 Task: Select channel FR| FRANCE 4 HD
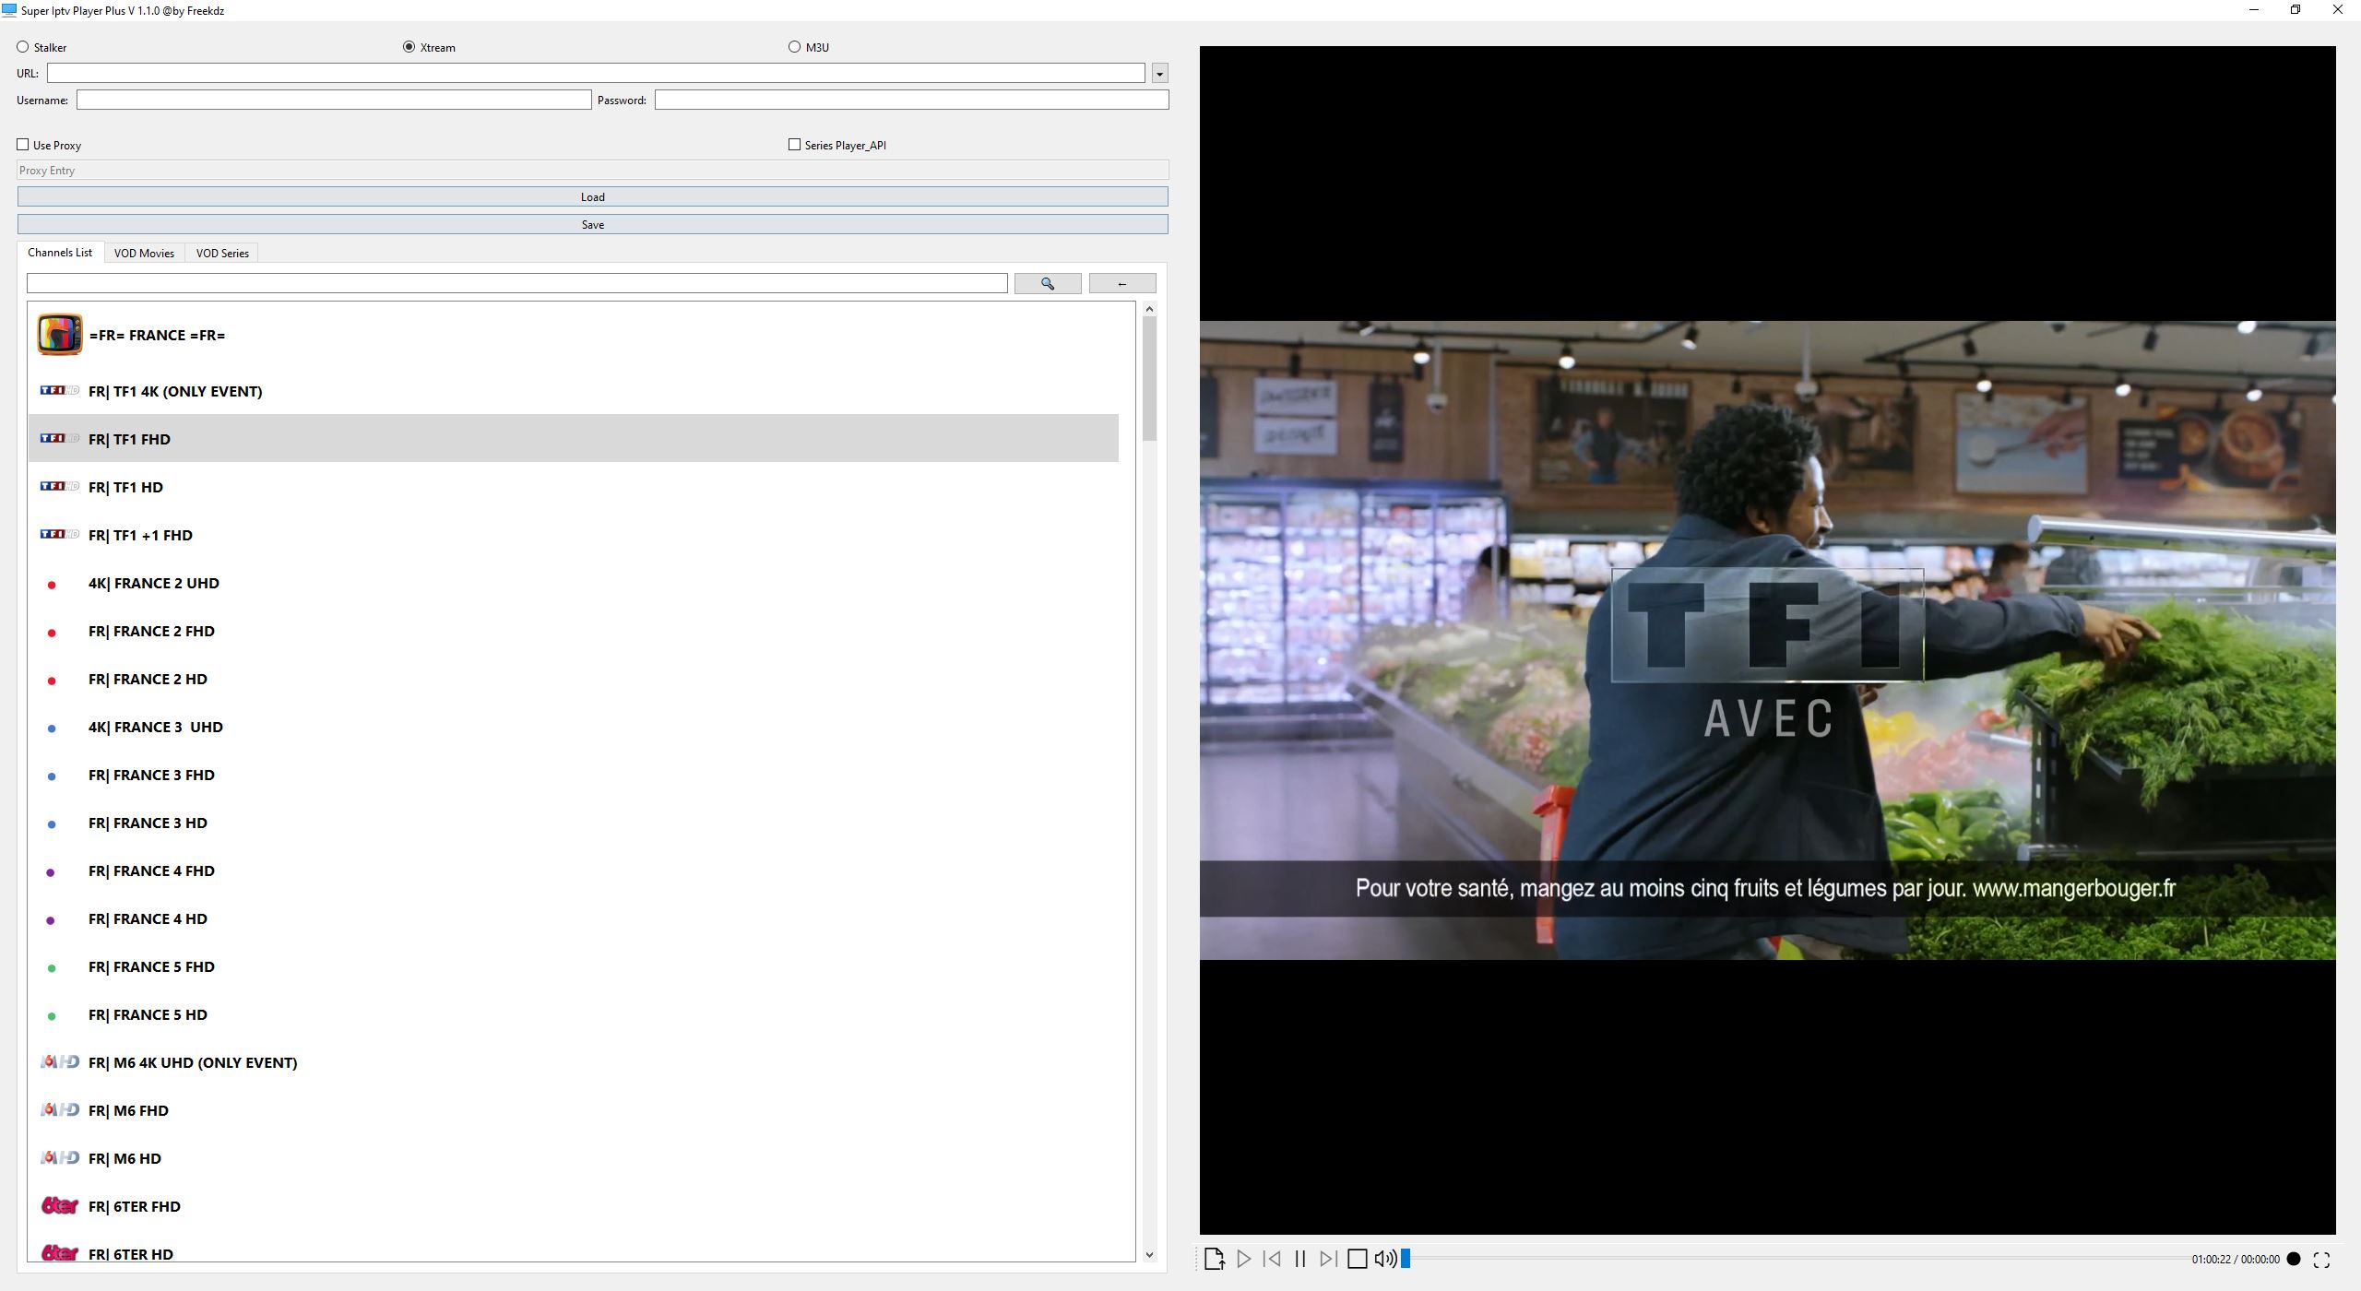pyautogui.click(x=573, y=919)
